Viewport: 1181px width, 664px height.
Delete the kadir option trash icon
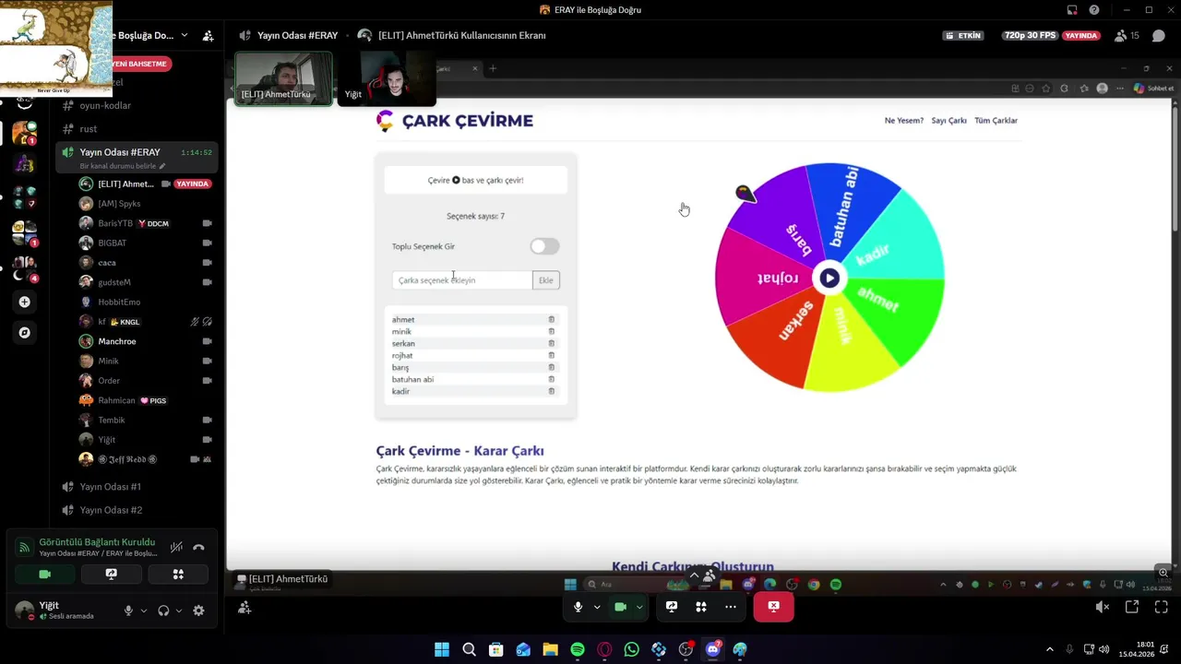click(552, 392)
